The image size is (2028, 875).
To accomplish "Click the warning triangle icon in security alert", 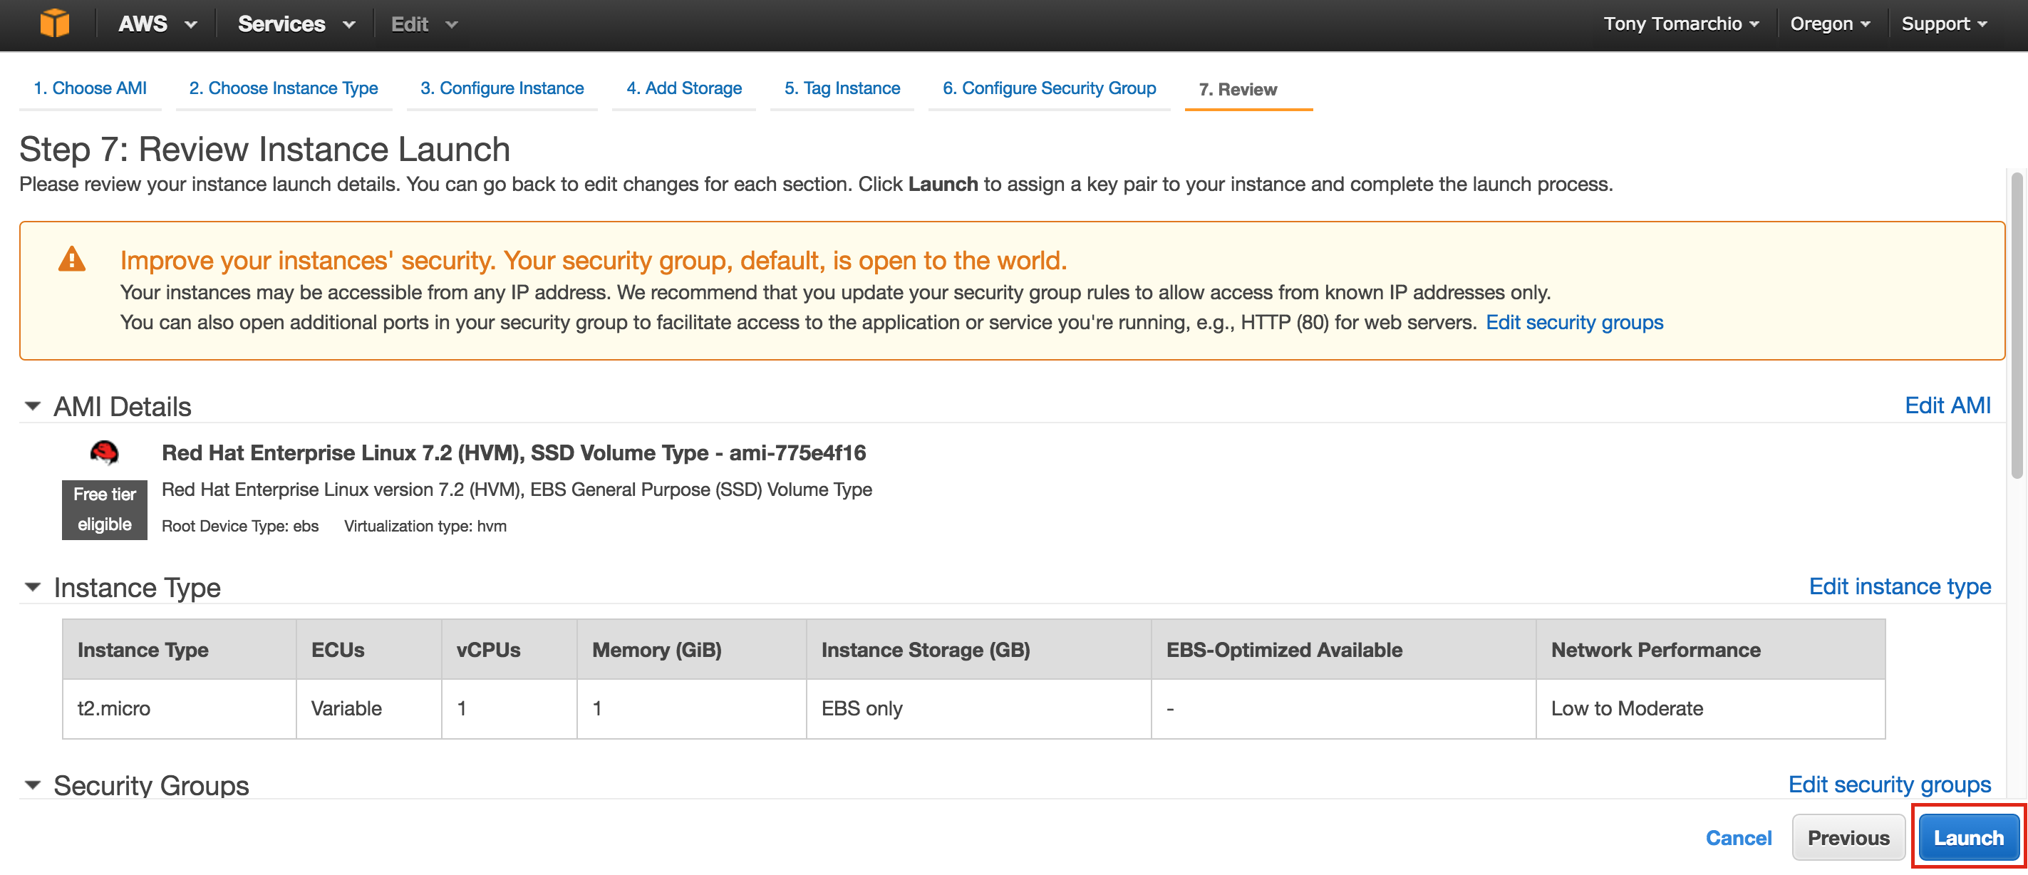I will (x=72, y=259).
